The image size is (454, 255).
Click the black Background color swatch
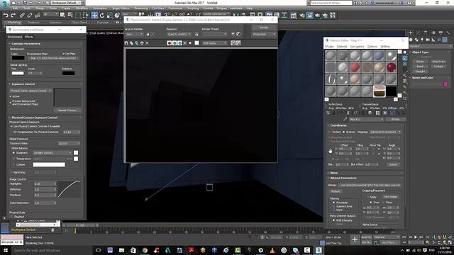click(x=18, y=58)
